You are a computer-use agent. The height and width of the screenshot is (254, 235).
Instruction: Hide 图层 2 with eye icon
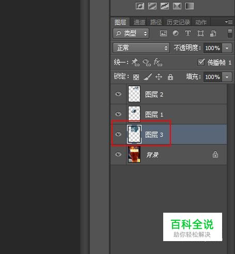click(118, 94)
